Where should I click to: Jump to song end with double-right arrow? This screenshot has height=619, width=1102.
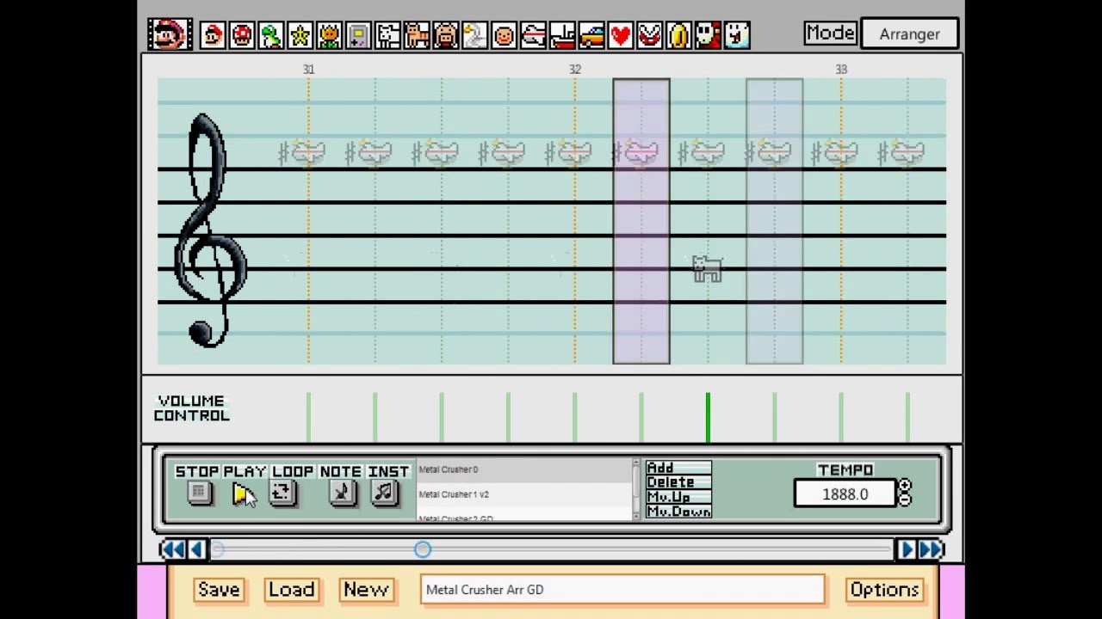(931, 549)
